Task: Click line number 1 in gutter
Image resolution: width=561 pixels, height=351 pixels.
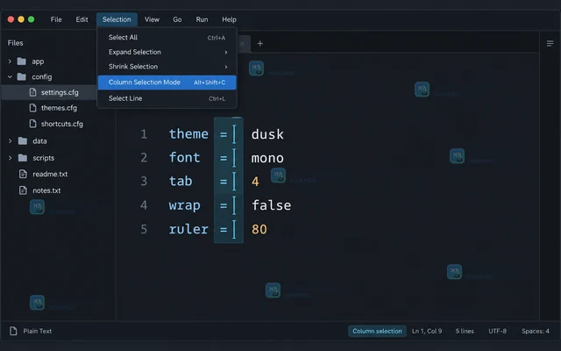Action: point(144,134)
